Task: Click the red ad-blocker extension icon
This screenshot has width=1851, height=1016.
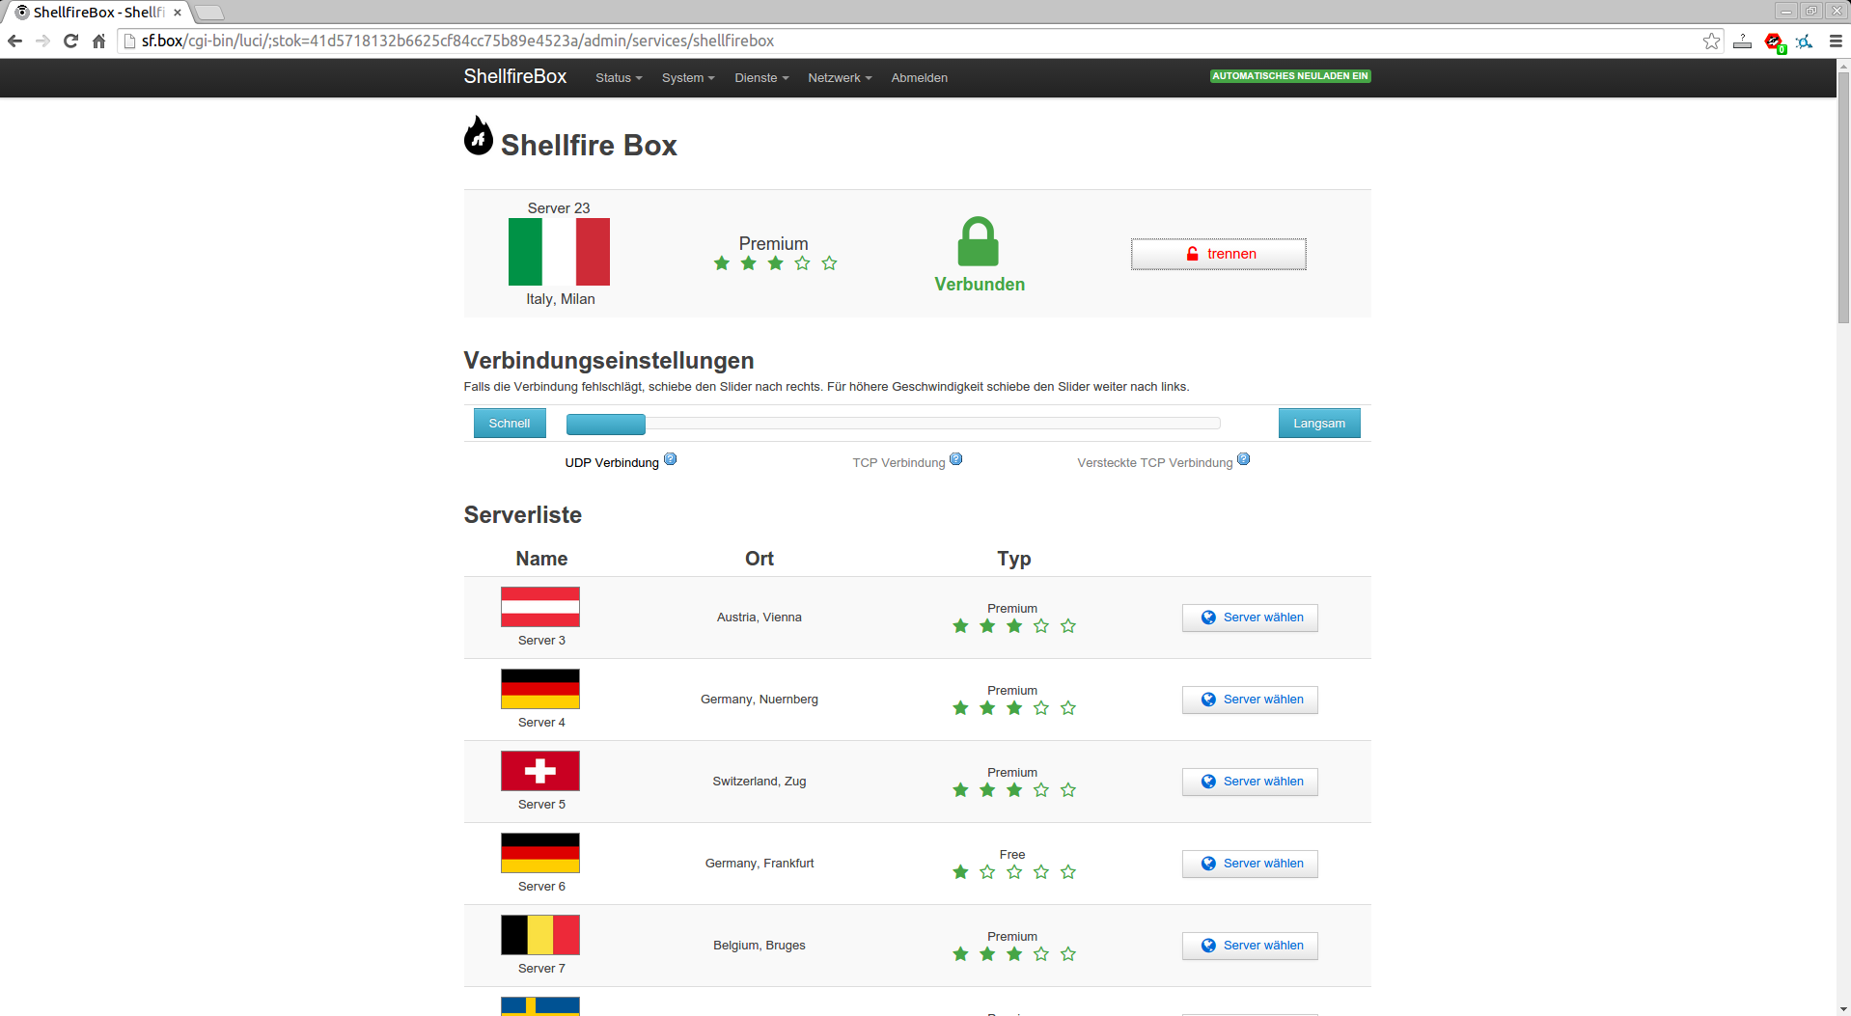Action: click(1774, 41)
